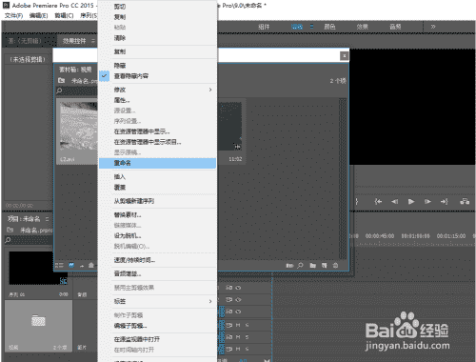The width and height of the screenshot is (476, 362).
Task: Choose 从剪辑新建序列 in the context menu
Action: (158, 201)
